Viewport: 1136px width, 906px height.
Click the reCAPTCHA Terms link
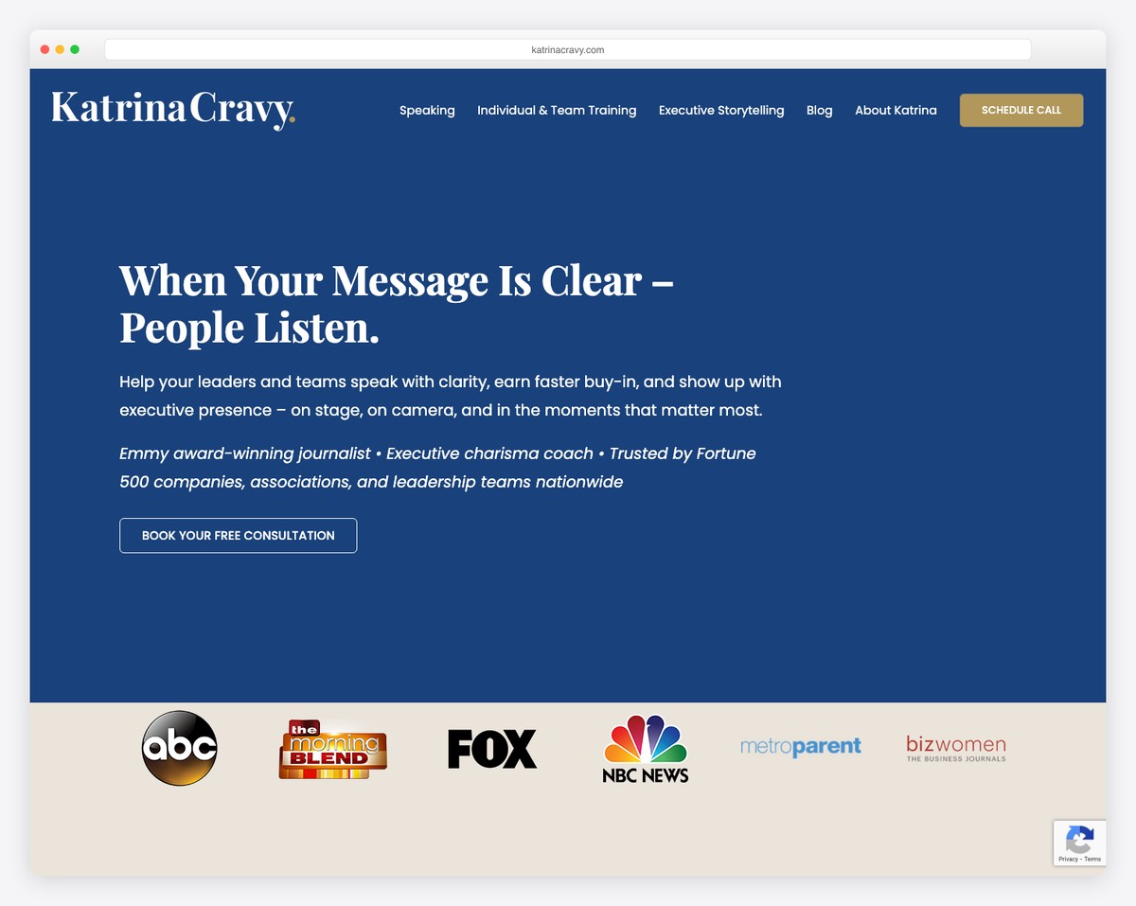coord(1095,860)
